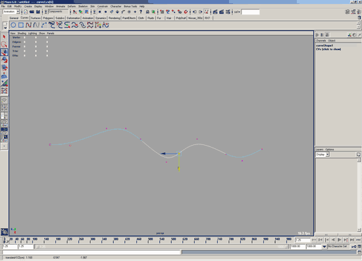Toggle select by component type icon
The image size is (362, 261).
pyautogui.click(x=87, y=12)
